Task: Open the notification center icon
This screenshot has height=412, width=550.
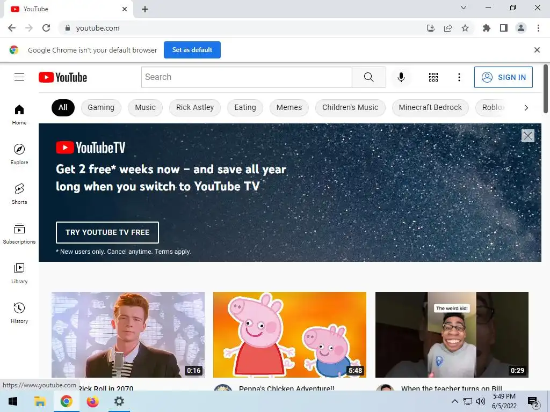Action: pyautogui.click(x=533, y=402)
